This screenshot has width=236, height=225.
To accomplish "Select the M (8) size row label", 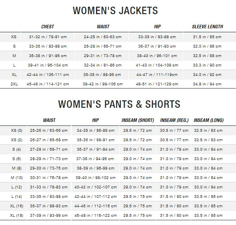I will tap(17, 168).
